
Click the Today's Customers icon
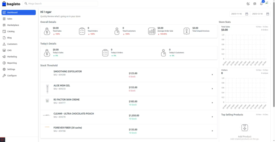(163, 53)
